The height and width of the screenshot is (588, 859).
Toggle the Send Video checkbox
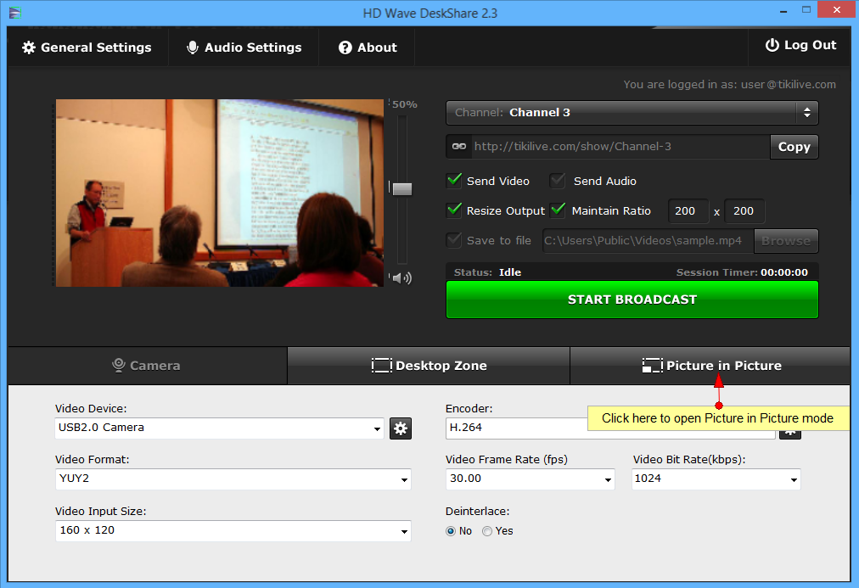pos(455,181)
